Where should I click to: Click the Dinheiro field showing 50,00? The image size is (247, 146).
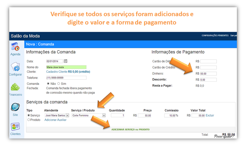(208, 74)
